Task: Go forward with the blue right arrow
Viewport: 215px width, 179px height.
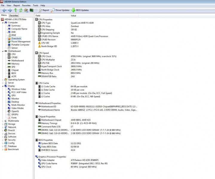Action: (10, 10)
